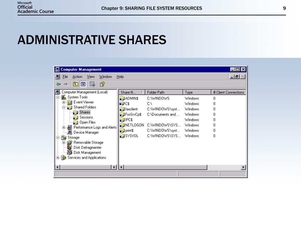Click the Services and Applications icon

(x=64, y=158)
